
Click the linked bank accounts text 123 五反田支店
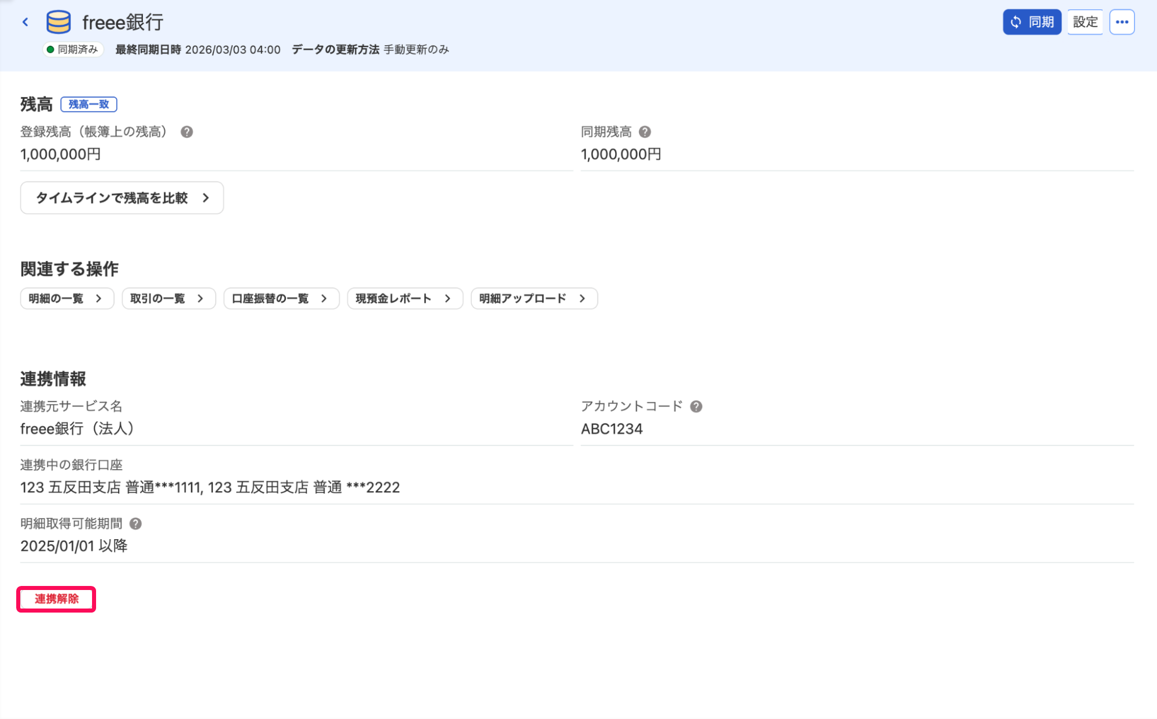pos(210,488)
